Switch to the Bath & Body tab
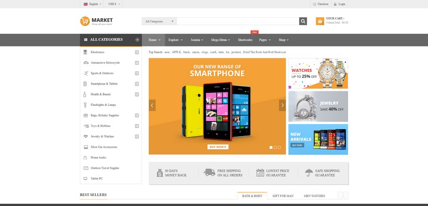Image resolution: width=428 pixels, height=206 pixels. [x=252, y=196]
